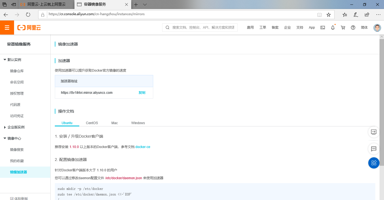Open 访问凭证 in the sidebar
Image resolution: width=384 pixels, height=200 pixels.
point(17,116)
